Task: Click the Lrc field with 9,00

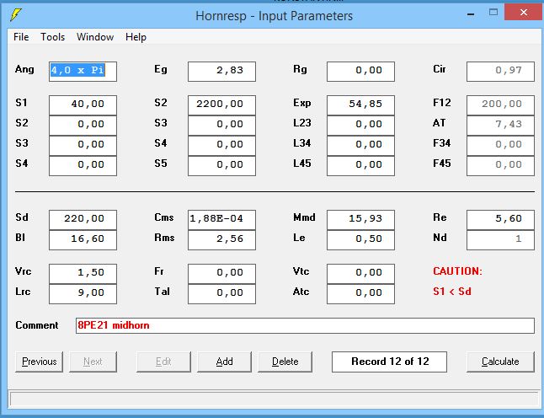Action: tap(83, 294)
